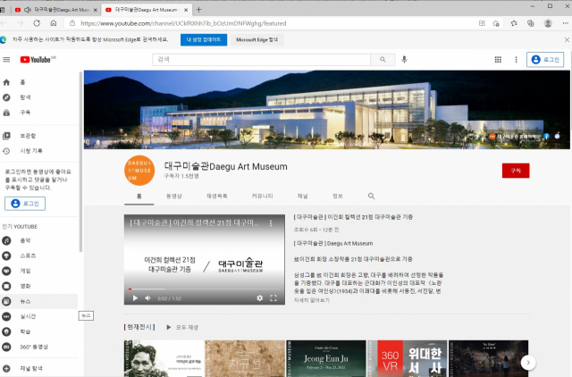Click the YouTube search input field
The width and height of the screenshot is (572, 377).
pos(261,60)
